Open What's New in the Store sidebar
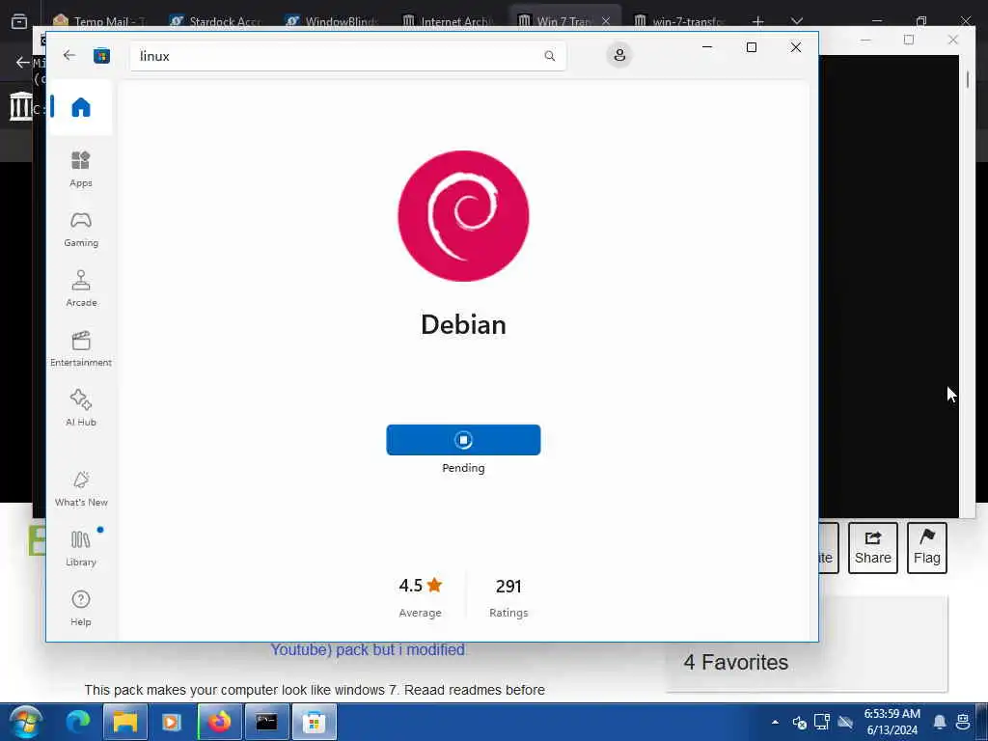 (81, 488)
